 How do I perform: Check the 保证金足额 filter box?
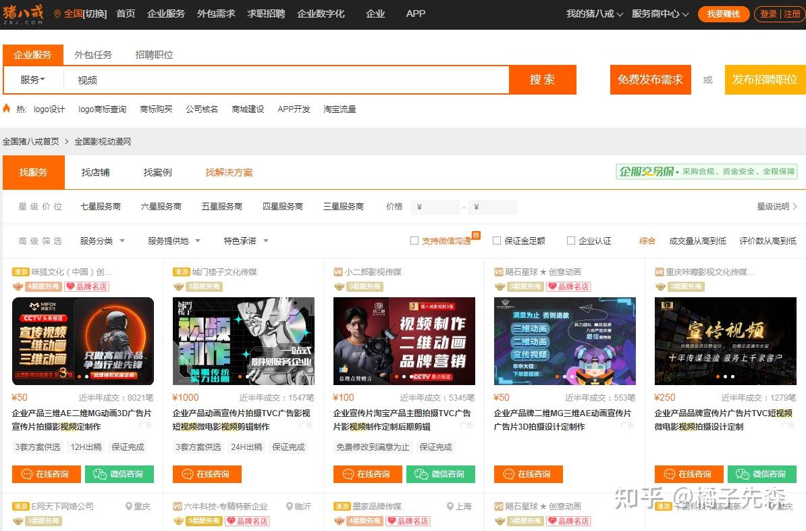(x=497, y=241)
